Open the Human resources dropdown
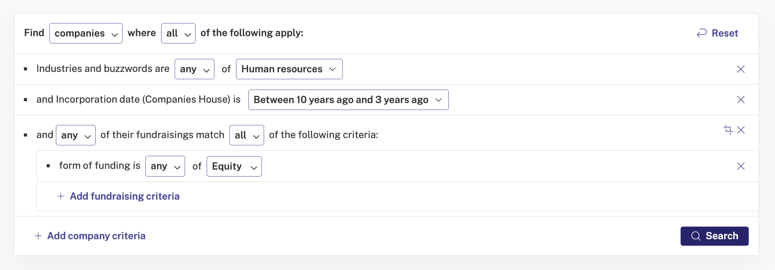Image resolution: width=775 pixels, height=270 pixels. coord(289,69)
